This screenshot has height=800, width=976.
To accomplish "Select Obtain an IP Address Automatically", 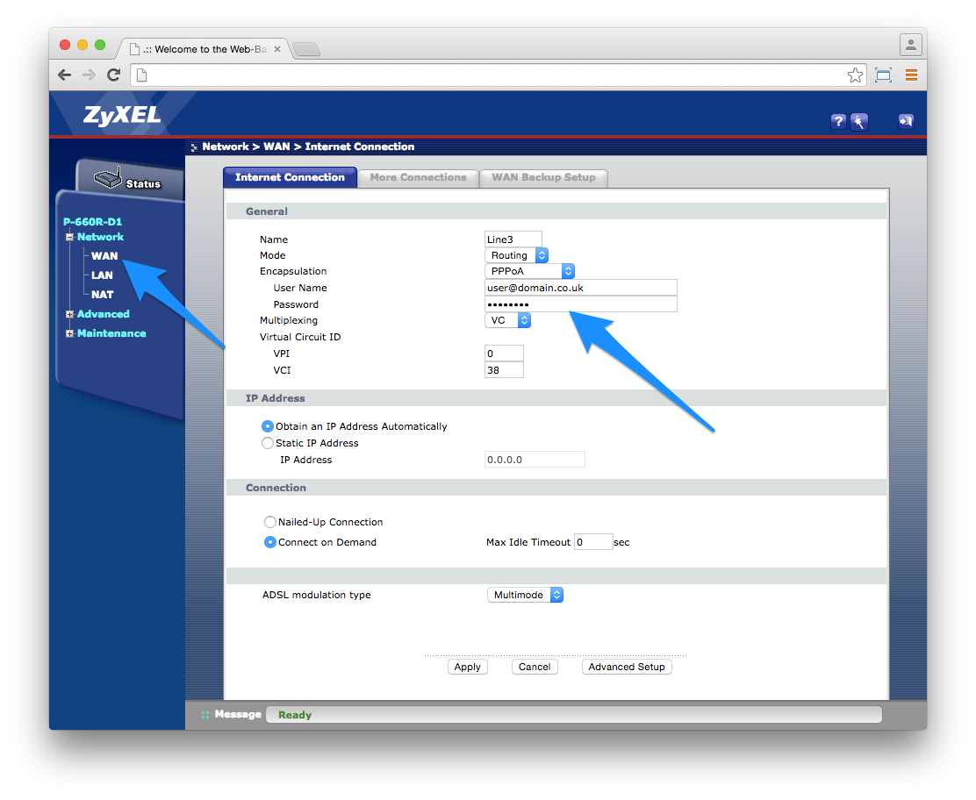I will tap(267, 426).
